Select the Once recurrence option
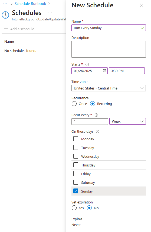 [x=74, y=104]
